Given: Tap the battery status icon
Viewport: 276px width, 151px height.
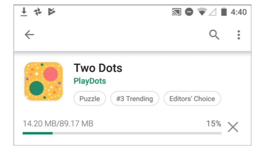Looking at the screenshot, I should (224, 12).
